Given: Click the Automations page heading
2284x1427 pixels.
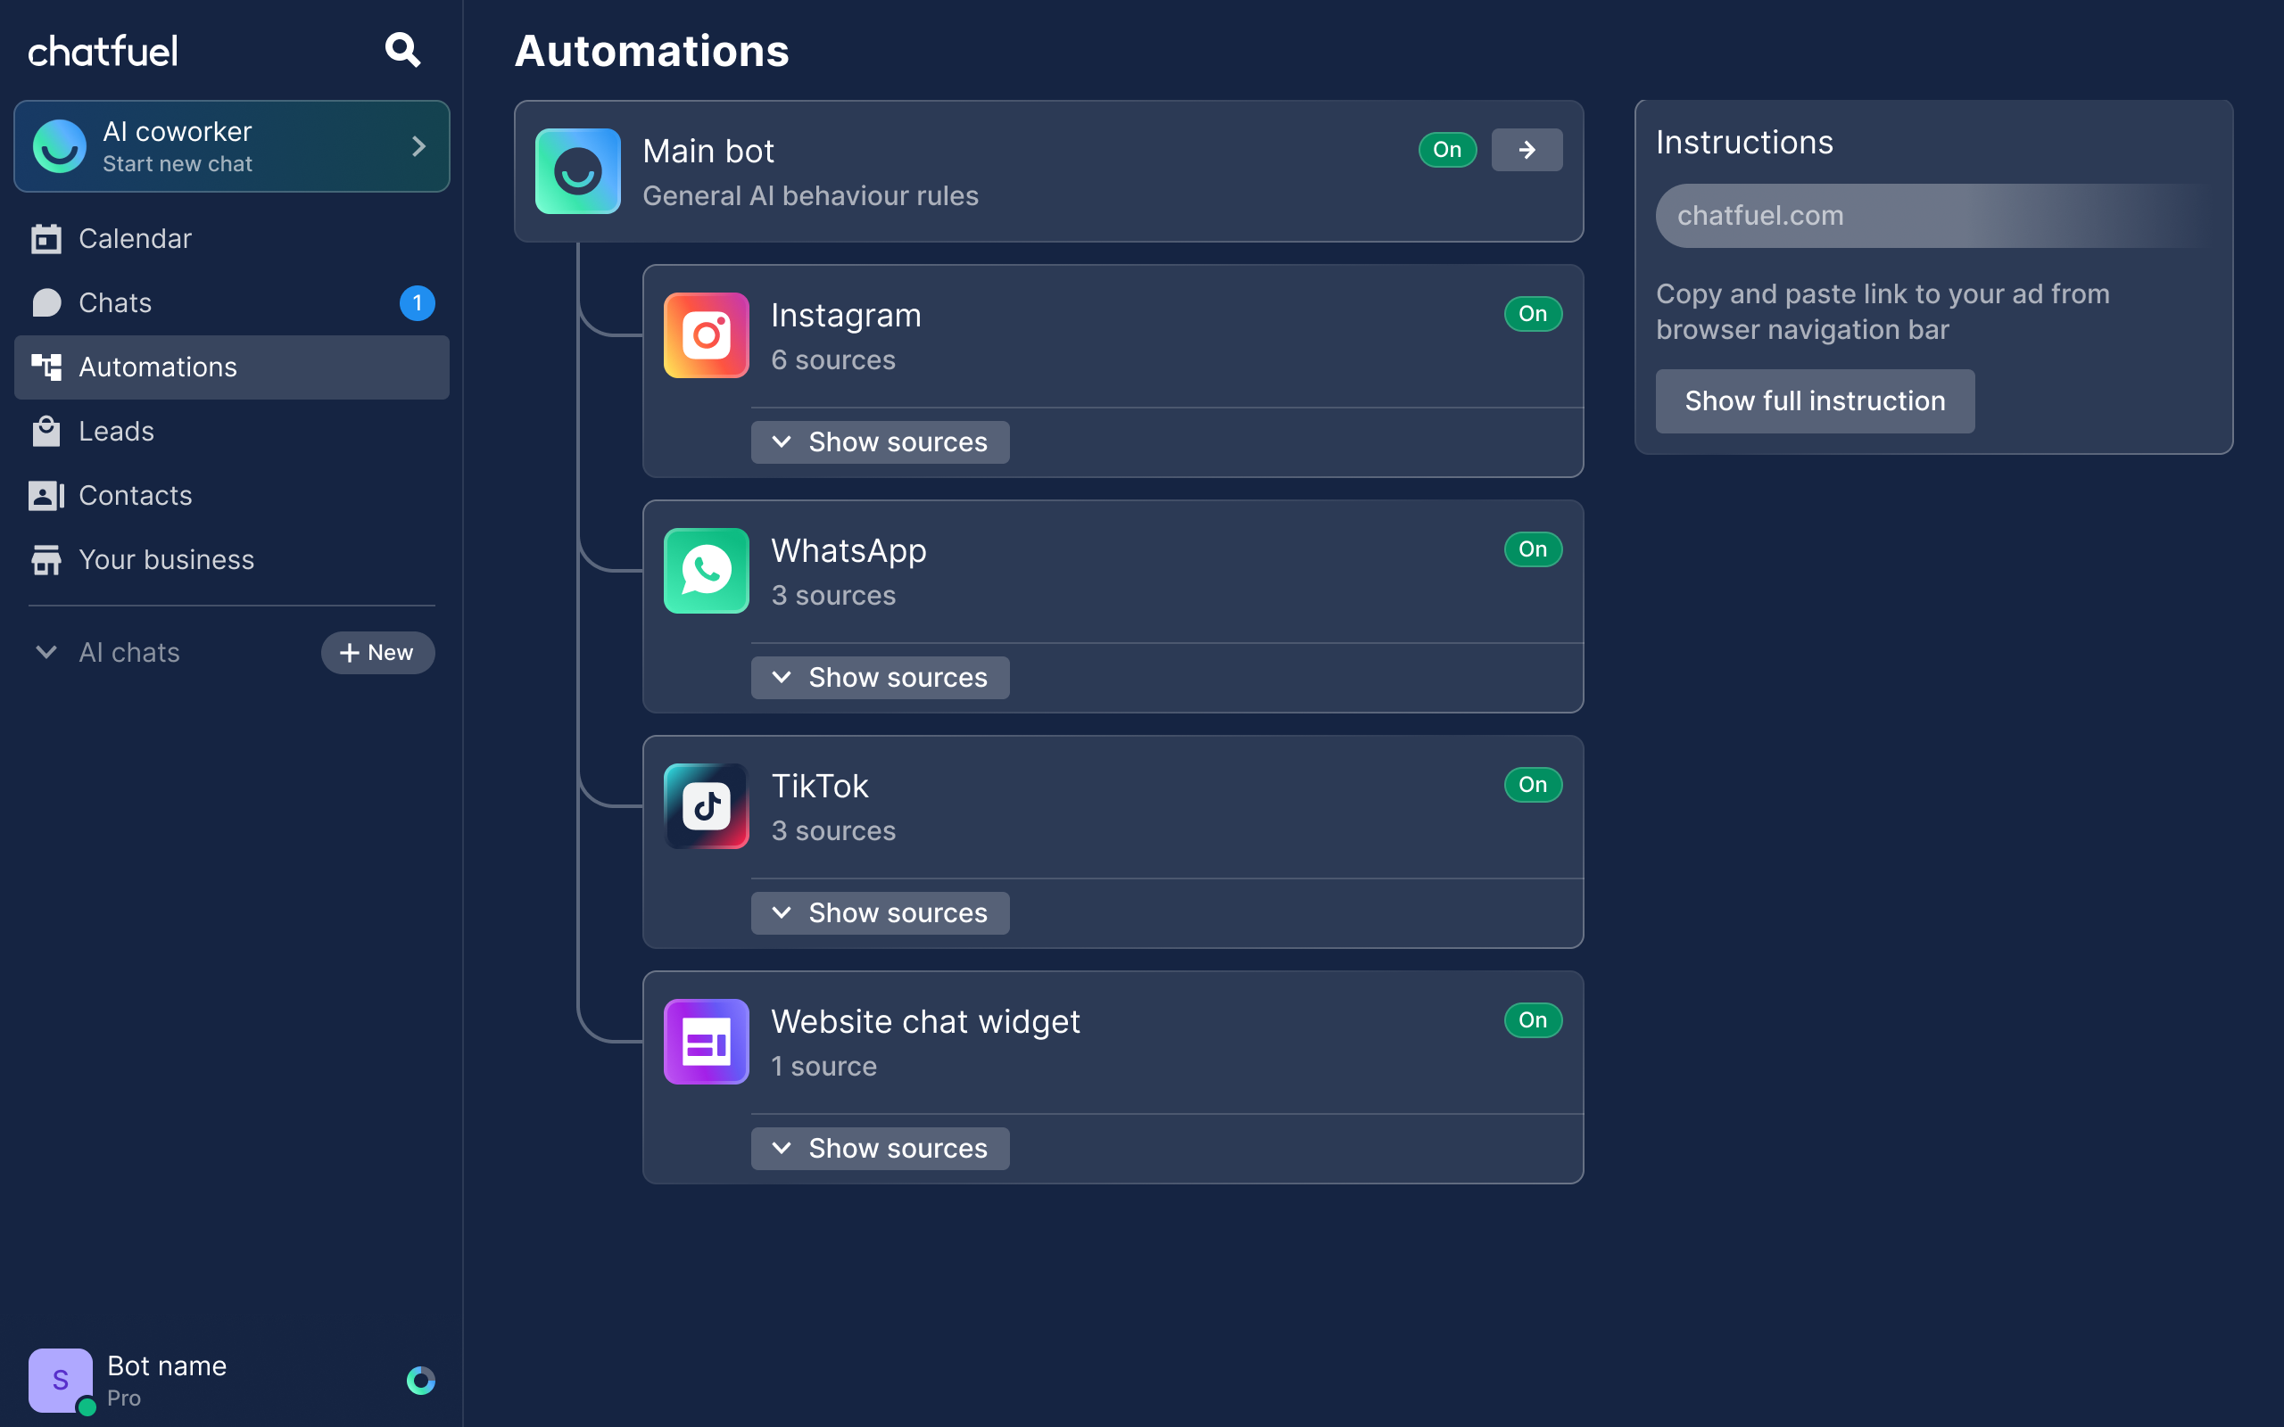Looking at the screenshot, I should (651, 51).
